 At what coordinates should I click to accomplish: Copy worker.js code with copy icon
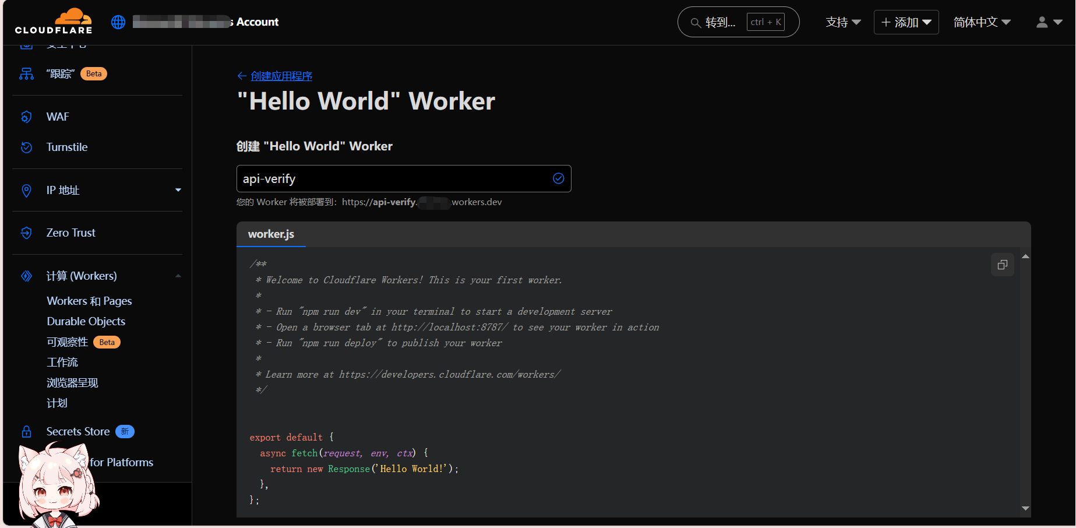[1002, 265]
